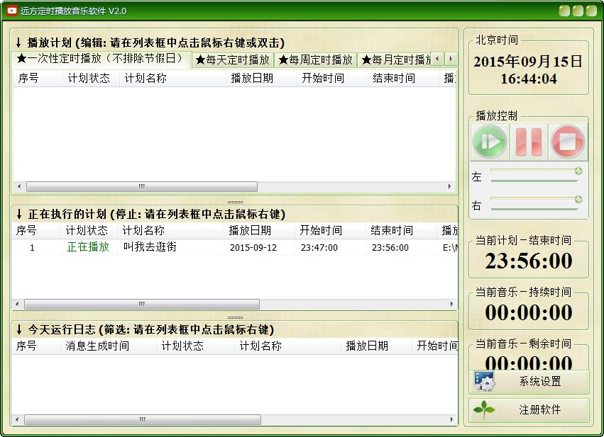Click the 注册软件 register software button
The width and height of the screenshot is (604, 437).
[x=529, y=410]
